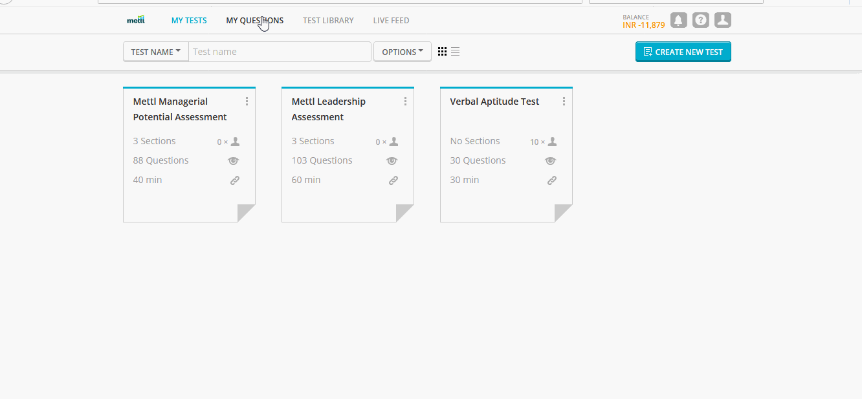
Task: Switch to list view icon
Action: [455, 52]
